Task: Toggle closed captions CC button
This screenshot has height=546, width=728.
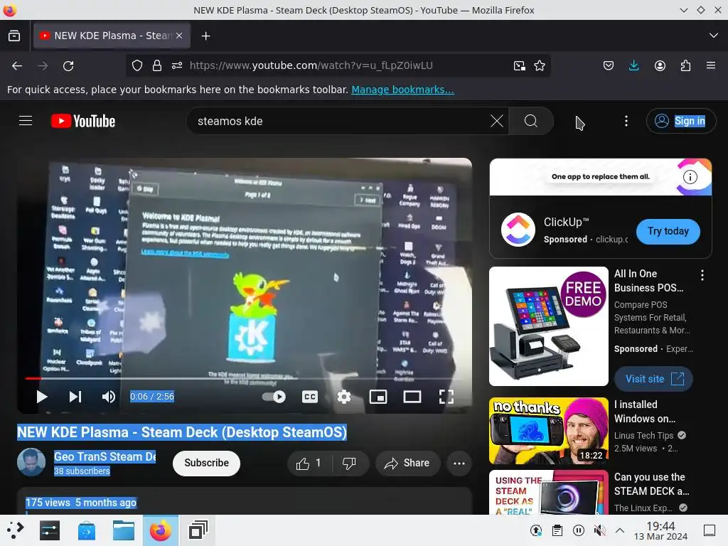Action: pos(310,397)
